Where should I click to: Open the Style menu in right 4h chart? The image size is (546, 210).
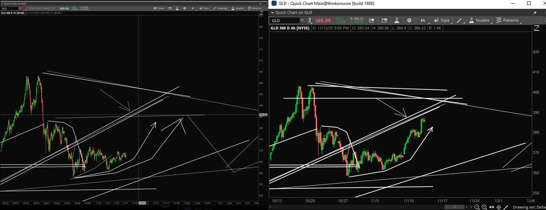(442, 20)
